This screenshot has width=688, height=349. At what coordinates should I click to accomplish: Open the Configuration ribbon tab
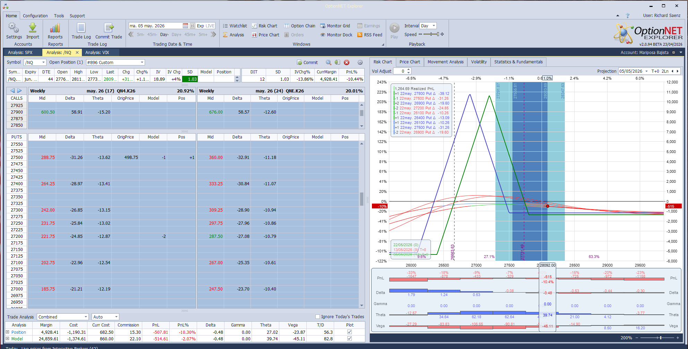(x=35, y=16)
